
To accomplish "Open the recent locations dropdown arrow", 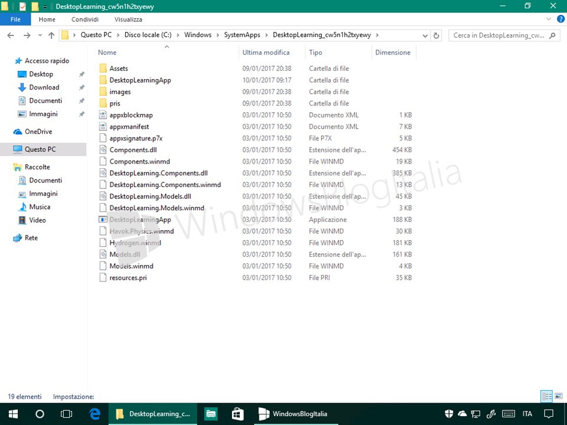I will 40,35.
